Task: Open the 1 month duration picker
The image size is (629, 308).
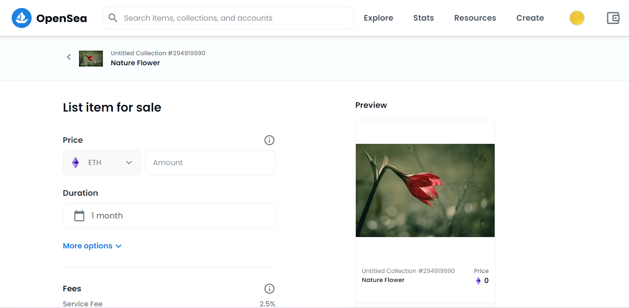Action: coord(169,216)
